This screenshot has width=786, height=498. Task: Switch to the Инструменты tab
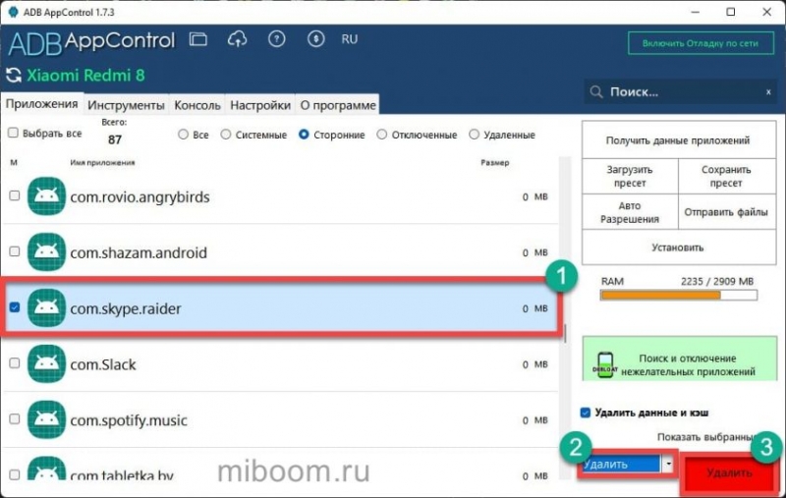point(126,105)
